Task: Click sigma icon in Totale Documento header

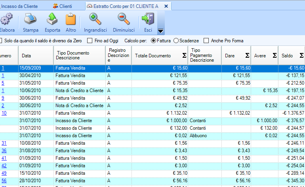Action: (x=184, y=56)
